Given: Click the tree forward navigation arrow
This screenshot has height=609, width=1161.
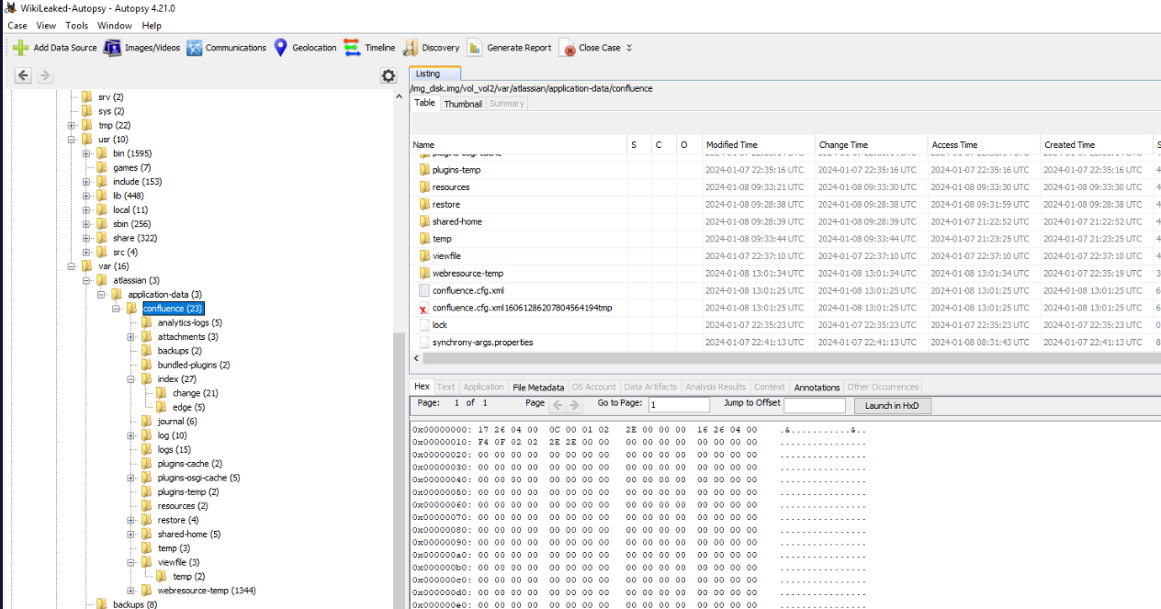Looking at the screenshot, I should pos(44,76).
